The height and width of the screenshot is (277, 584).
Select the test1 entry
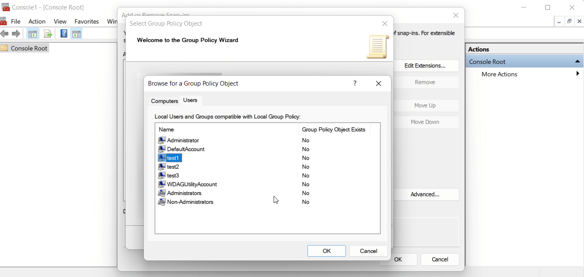click(x=173, y=158)
